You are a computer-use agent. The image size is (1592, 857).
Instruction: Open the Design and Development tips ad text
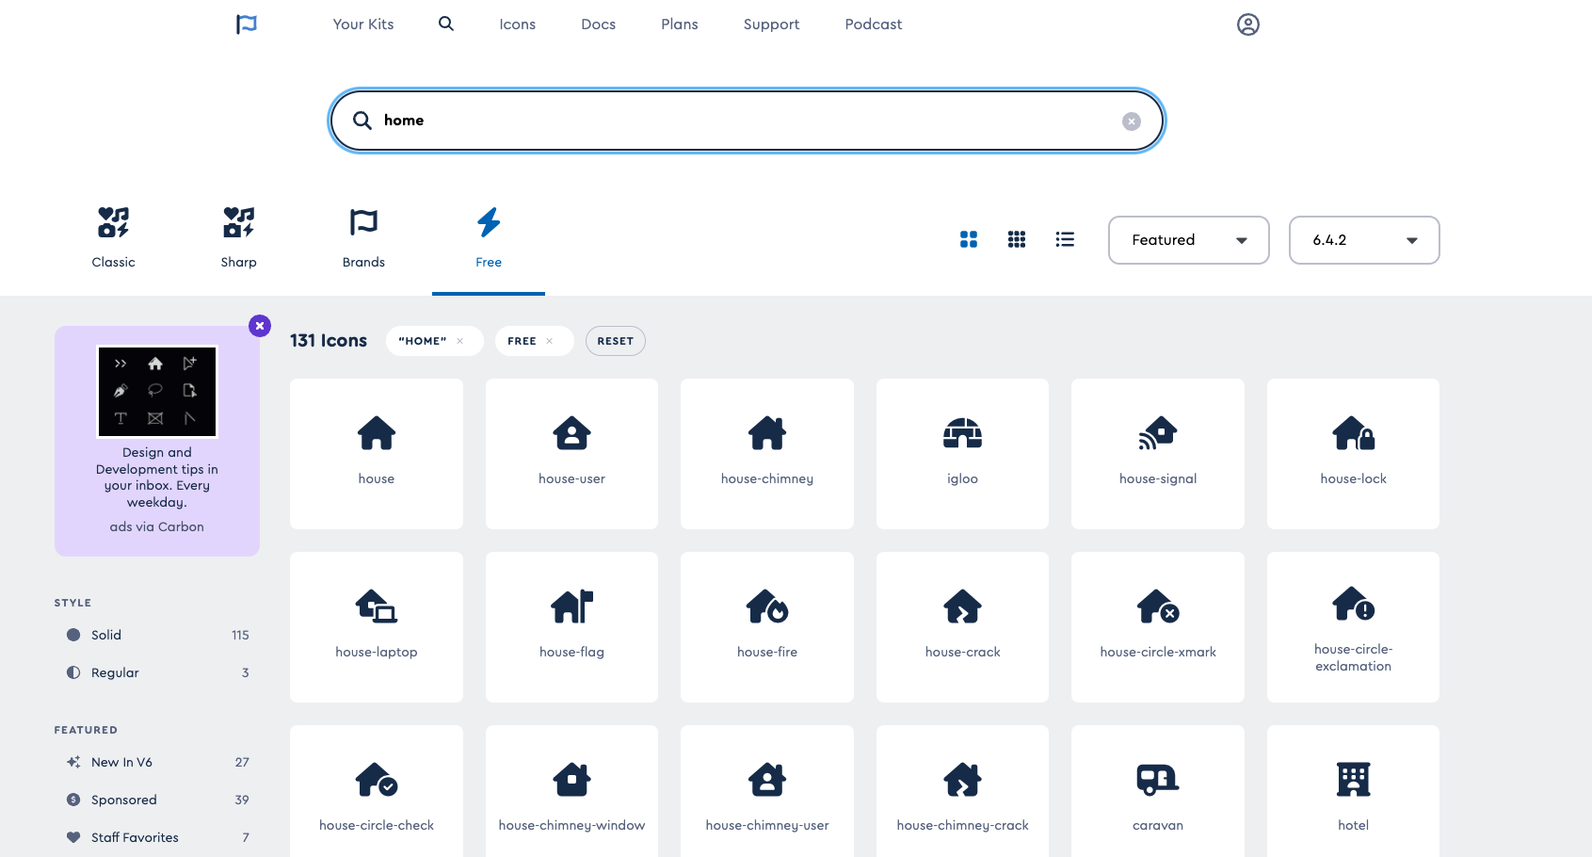(x=157, y=477)
